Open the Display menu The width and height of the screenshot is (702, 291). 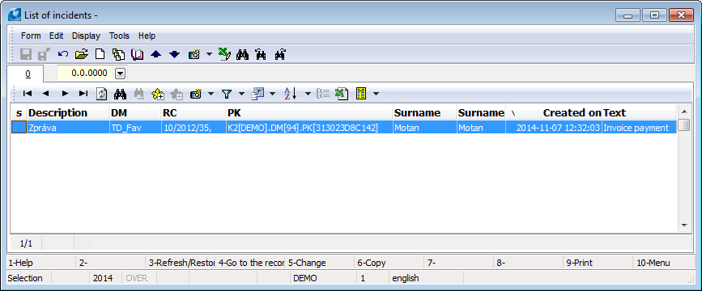[86, 36]
